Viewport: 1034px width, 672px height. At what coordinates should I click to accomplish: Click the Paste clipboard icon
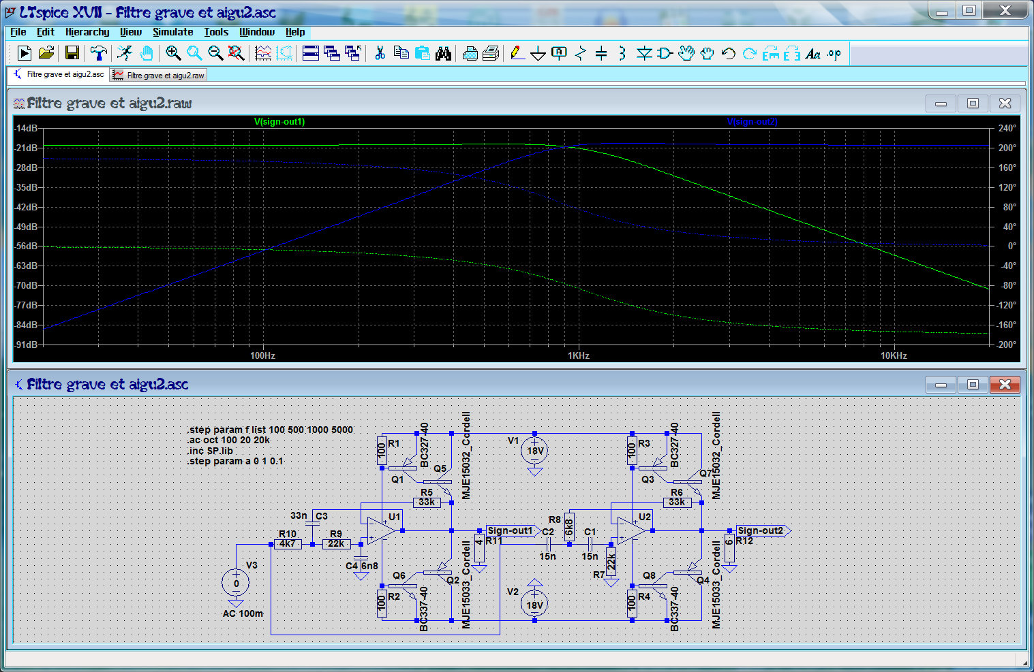click(x=422, y=53)
